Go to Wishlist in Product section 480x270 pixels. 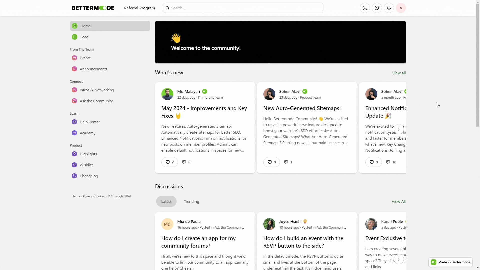pyautogui.click(x=86, y=165)
